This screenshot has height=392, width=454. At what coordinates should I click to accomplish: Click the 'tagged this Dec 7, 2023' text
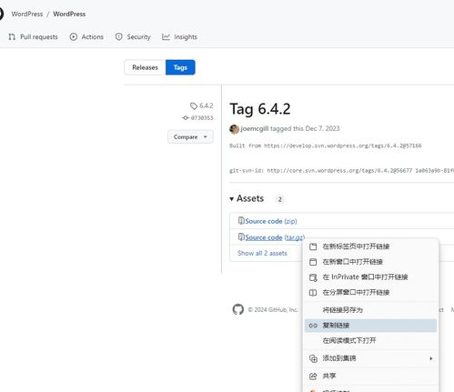pyautogui.click(x=305, y=128)
